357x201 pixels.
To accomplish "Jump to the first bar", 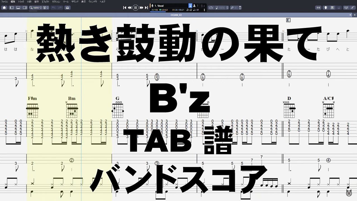I will pos(125,8).
